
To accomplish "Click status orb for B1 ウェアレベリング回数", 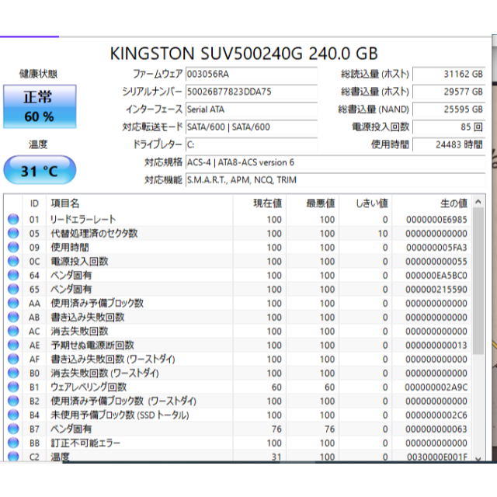I will (x=13, y=387).
